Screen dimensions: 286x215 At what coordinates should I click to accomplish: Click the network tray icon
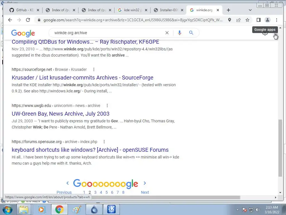(x=251, y=210)
